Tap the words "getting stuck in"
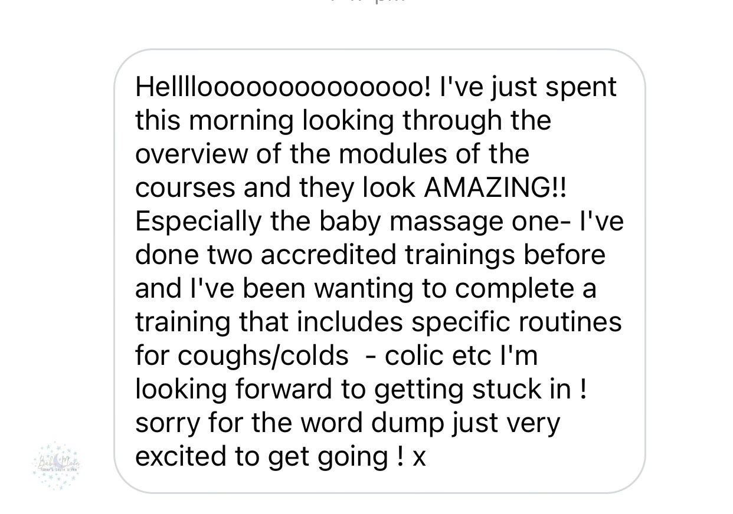The height and width of the screenshot is (514, 733). pos(473,390)
